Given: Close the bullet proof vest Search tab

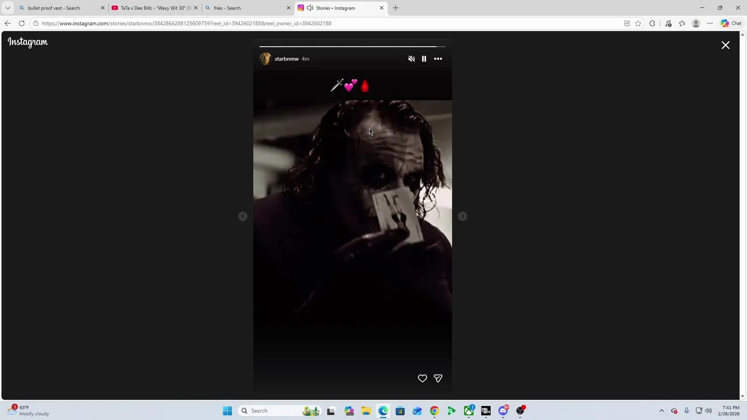Looking at the screenshot, I should [103, 8].
